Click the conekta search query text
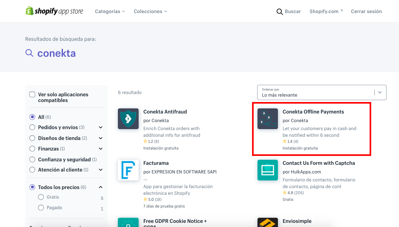The width and height of the screenshot is (399, 227). point(57,53)
